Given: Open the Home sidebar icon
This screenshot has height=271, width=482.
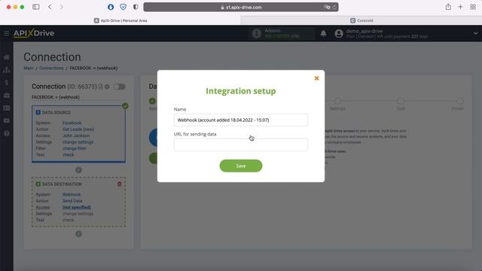Looking at the screenshot, I should (x=7, y=57).
